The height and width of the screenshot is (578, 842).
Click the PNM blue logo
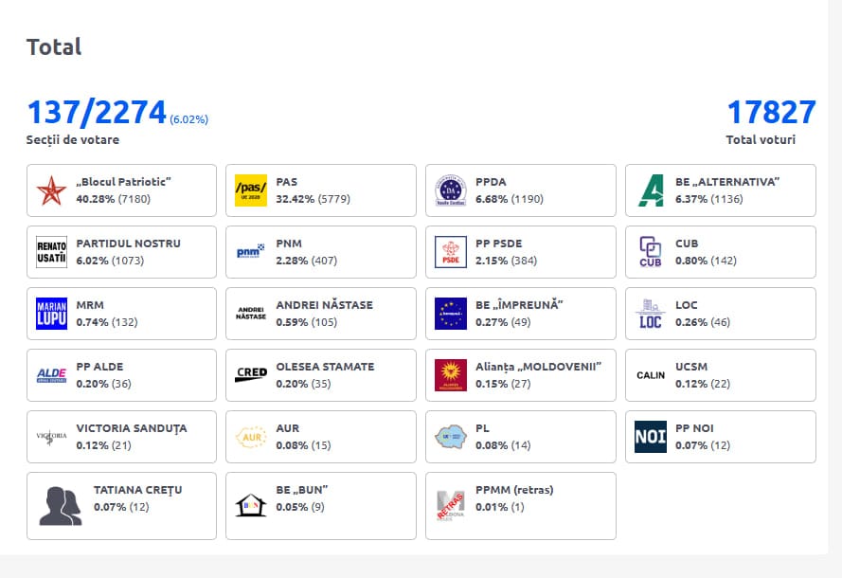point(251,251)
